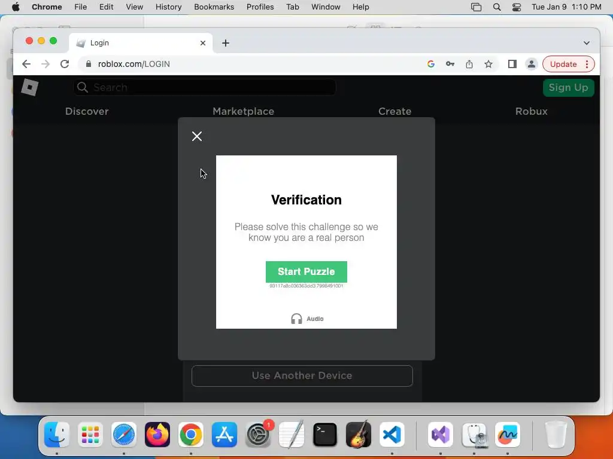The width and height of the screenshot is (613, 459).
Task: Open Terminal from the Dock
Action: click(x=325, y=434)
